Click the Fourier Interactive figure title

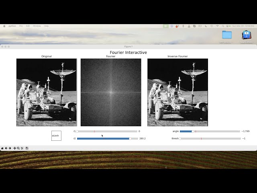128,52
